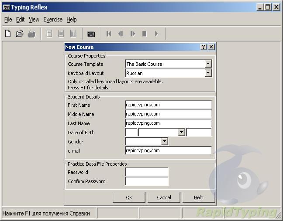
Task: Open the View menu
Action: coord(34,20)
